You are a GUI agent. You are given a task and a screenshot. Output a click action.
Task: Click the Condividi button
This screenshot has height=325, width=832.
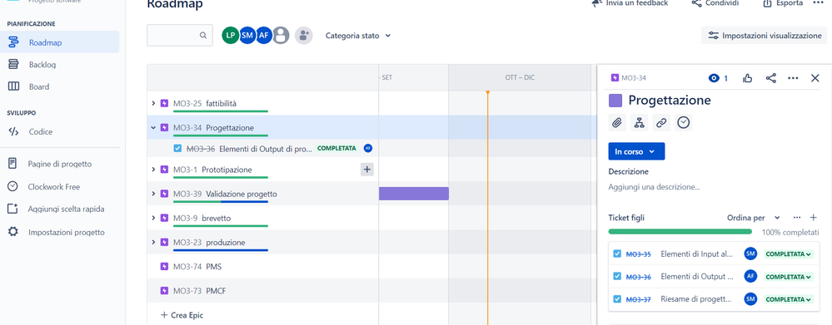(x=715, y=3)
